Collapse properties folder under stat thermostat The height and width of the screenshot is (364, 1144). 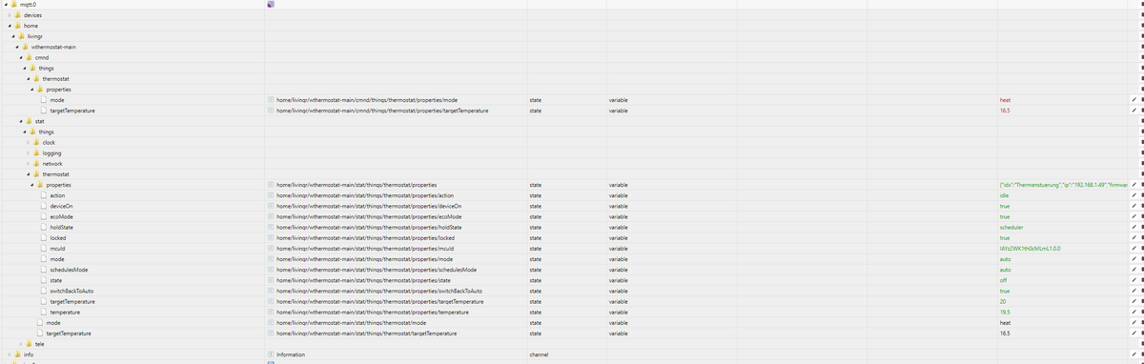[31, 185]
